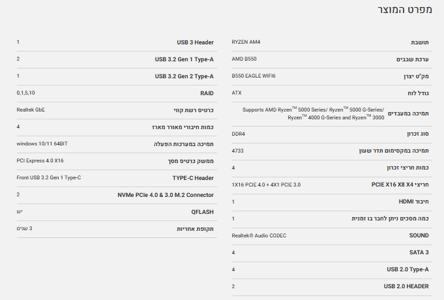Click the RAID specification label

coord(207,93)
